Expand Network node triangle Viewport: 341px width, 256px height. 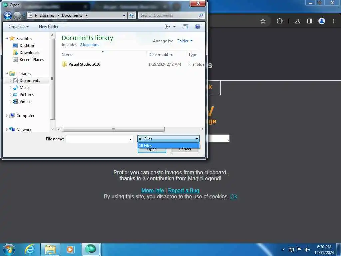7,130
